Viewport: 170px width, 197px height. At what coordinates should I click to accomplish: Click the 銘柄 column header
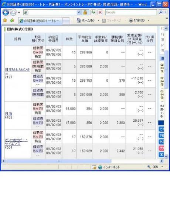(17, 39)
